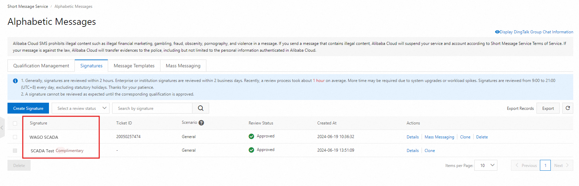Image resolution: width=579 pixels, height=186 pixels.
Task: Click the refresh icon button
Action: point(567,108)
